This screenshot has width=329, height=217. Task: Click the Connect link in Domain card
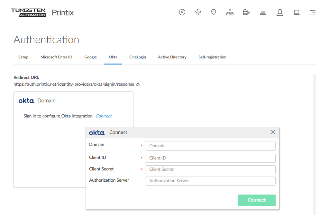[104, 116]
